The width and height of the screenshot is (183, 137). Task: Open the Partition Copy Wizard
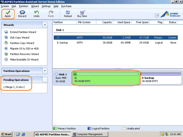pyautogui.click(x=22, y=43)
